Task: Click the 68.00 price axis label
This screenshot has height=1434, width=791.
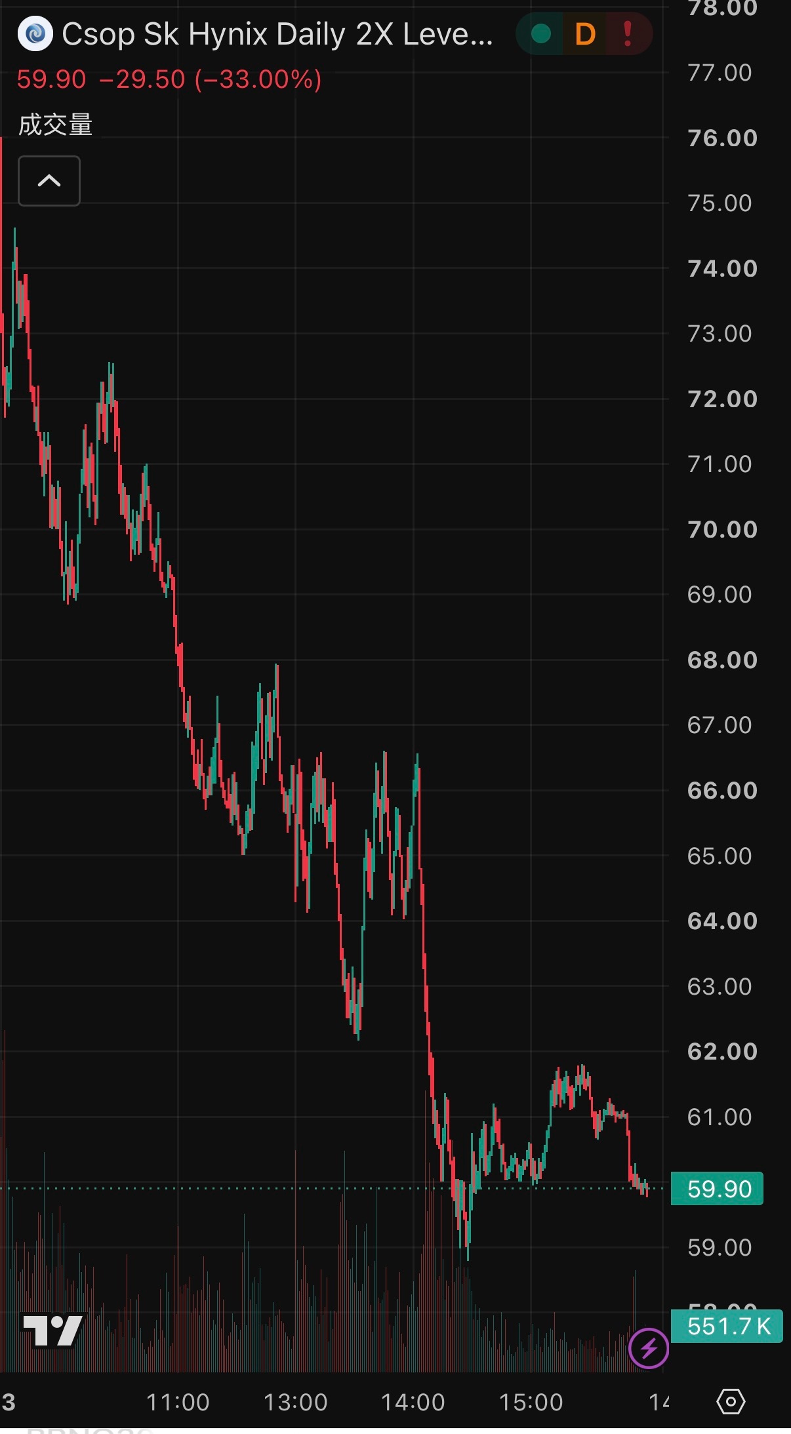Action: (x=722, y=660)
